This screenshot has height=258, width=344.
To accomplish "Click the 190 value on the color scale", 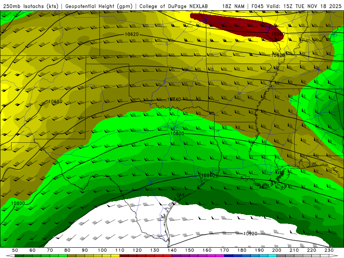I will click(x=259, y=250).
